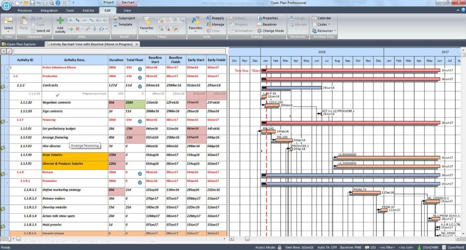This screenshot has height=250, width=466.
Task: Click the Save disk icon
Action: [x=32, y=3]
